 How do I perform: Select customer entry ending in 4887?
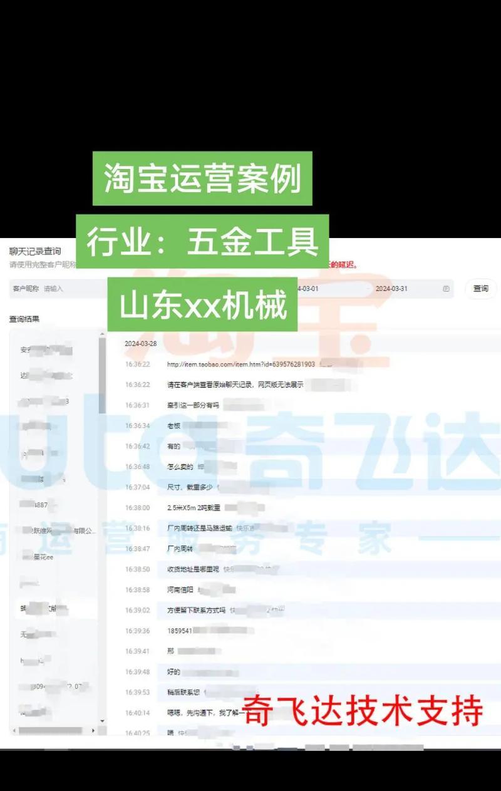(39, 505)
